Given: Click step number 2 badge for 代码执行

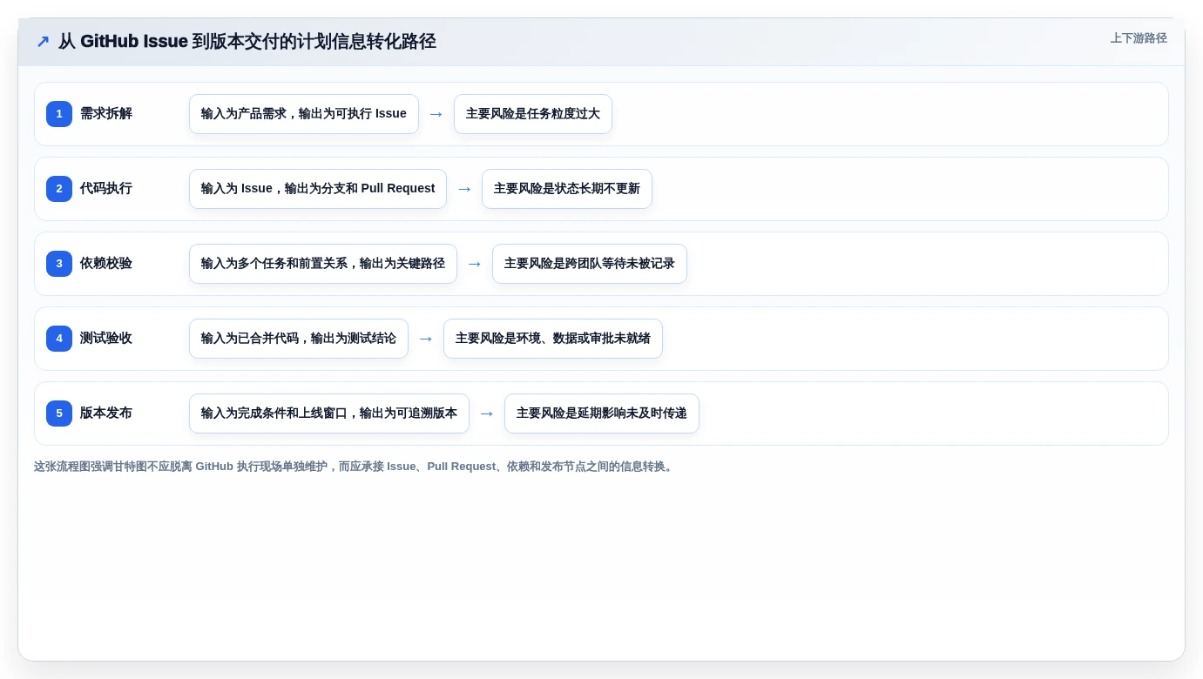Looking at the screenshot, I should click(x=59, y=189).
